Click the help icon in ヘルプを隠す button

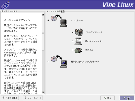(x=3, y=98)
